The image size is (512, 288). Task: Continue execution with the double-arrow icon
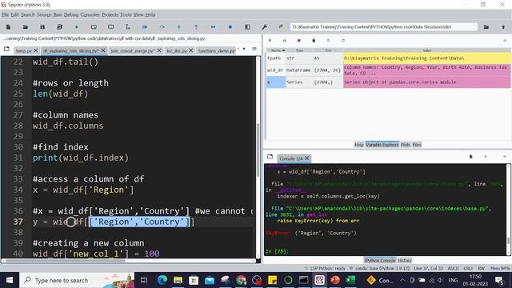213,27
